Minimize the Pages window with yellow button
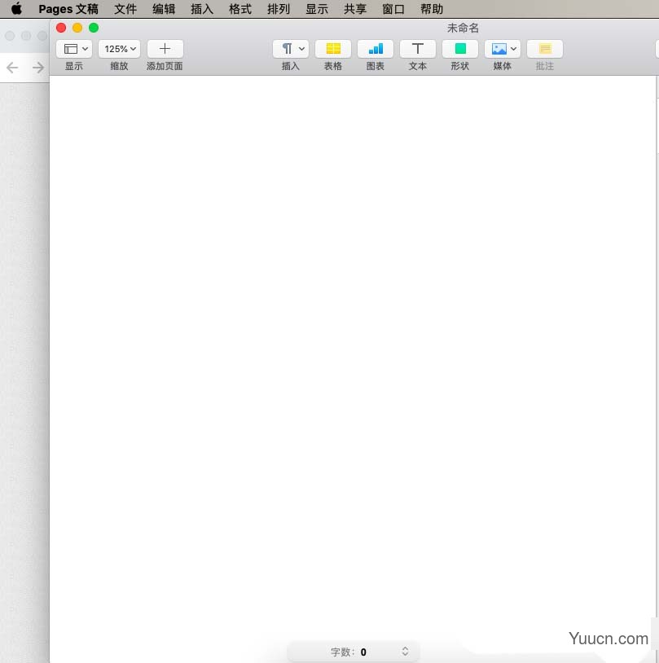Image resolution: width=659 pixels, height=663 pixels. tap(77, 28)
